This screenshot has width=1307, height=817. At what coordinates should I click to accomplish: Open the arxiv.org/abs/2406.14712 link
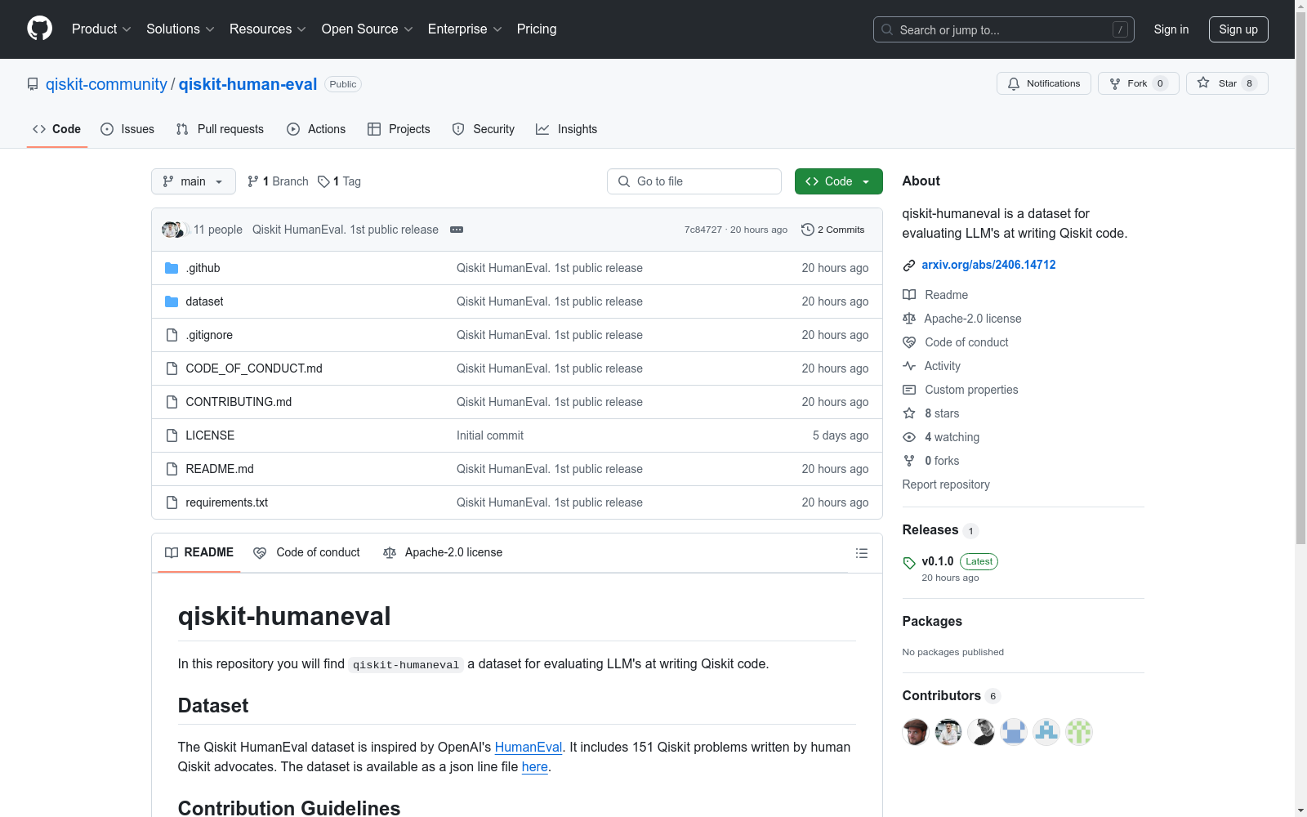pyautogui.click(x=988, y=265)
